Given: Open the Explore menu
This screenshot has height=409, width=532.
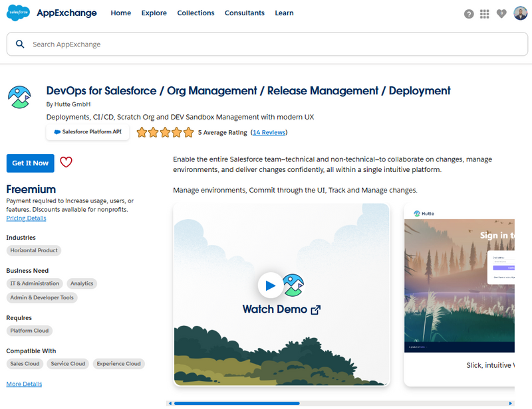Looking at the screenshot, I should pos(154,13).
